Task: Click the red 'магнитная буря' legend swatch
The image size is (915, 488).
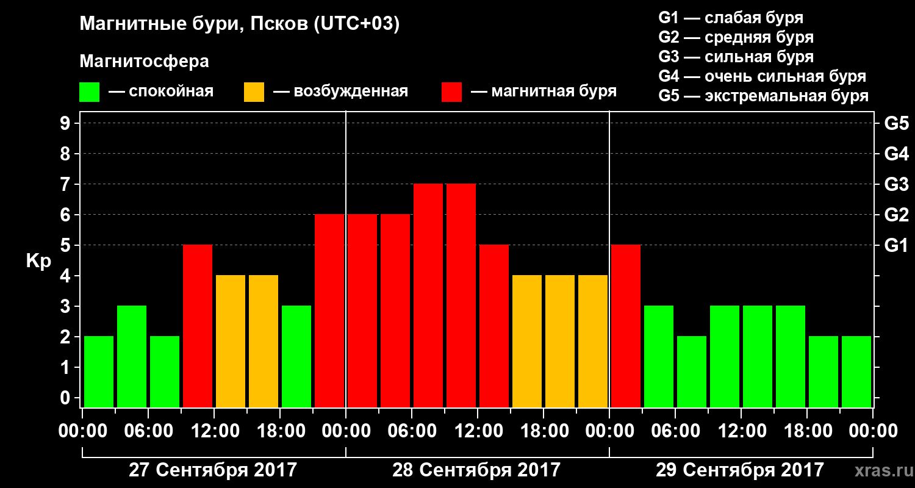Action: (x=451, y=92)
